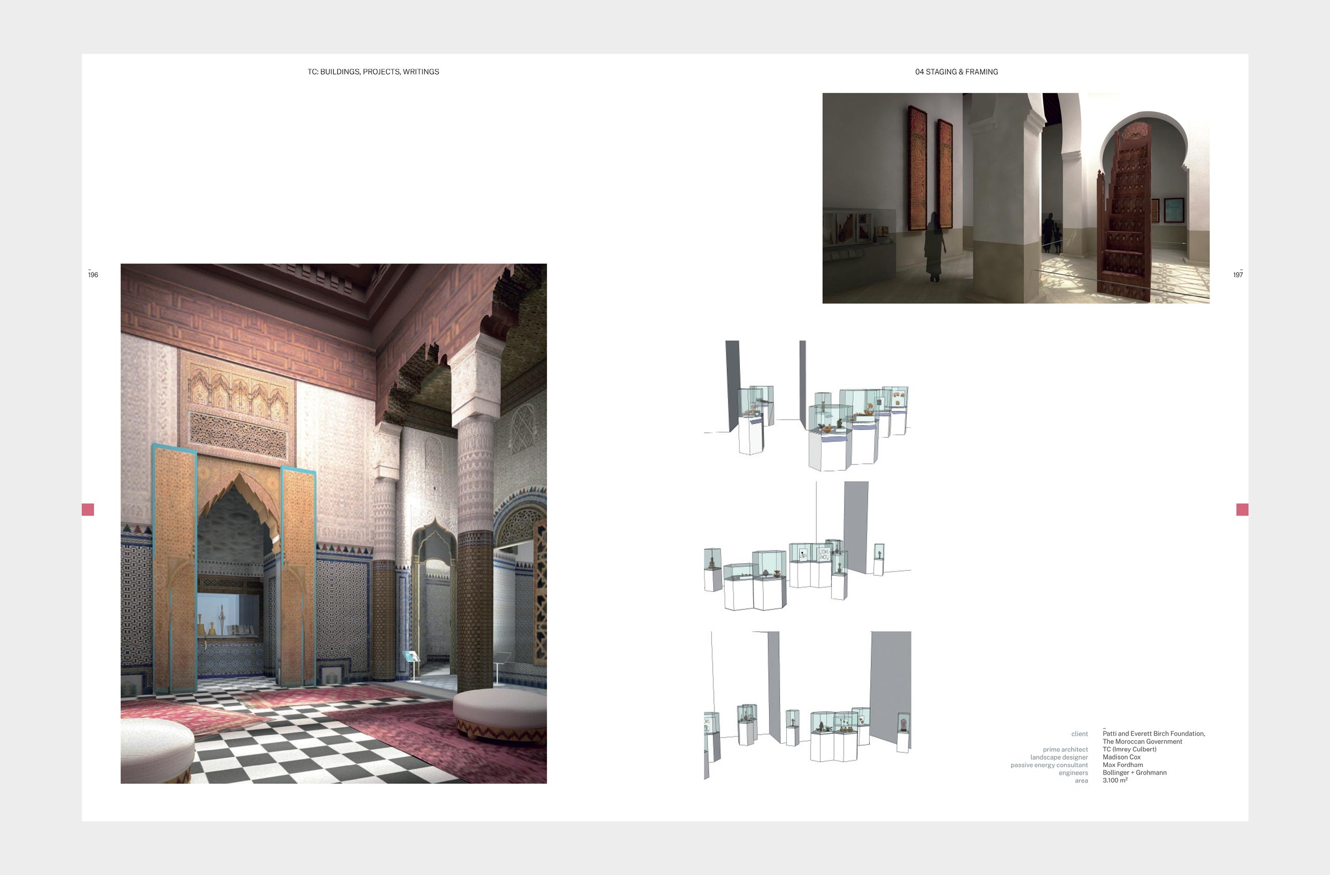Image resolution: width=1330 pixels, height=875 pixels.
Task: Select page number 196
Action: coord(93,275)
